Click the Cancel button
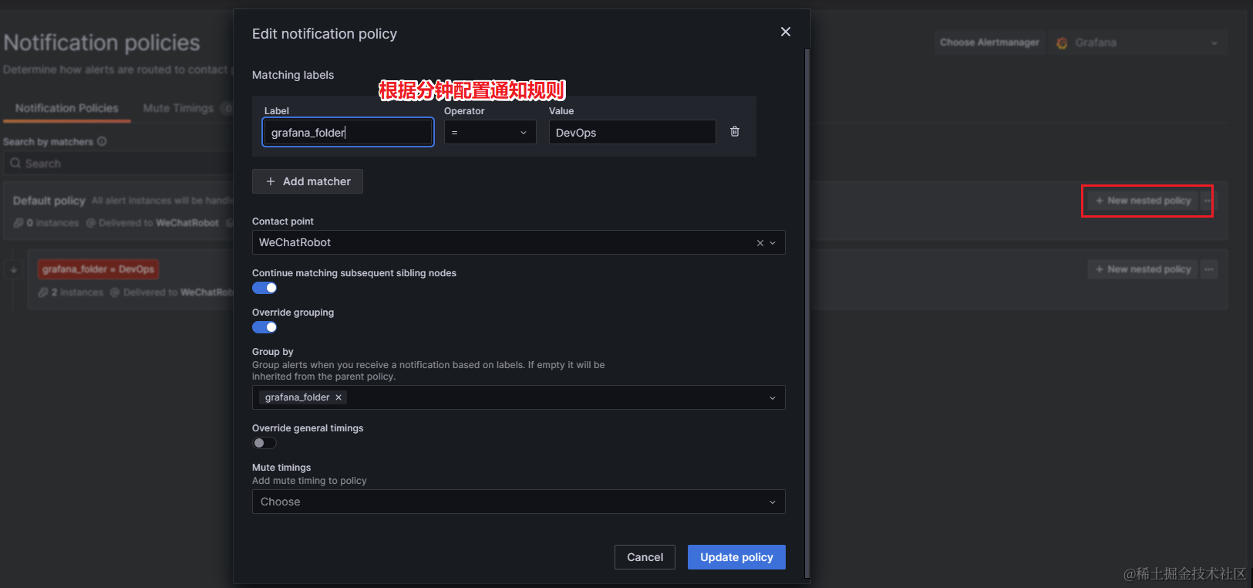The height and width of the screenshot is (588, 1253). [x=645, y=557]
